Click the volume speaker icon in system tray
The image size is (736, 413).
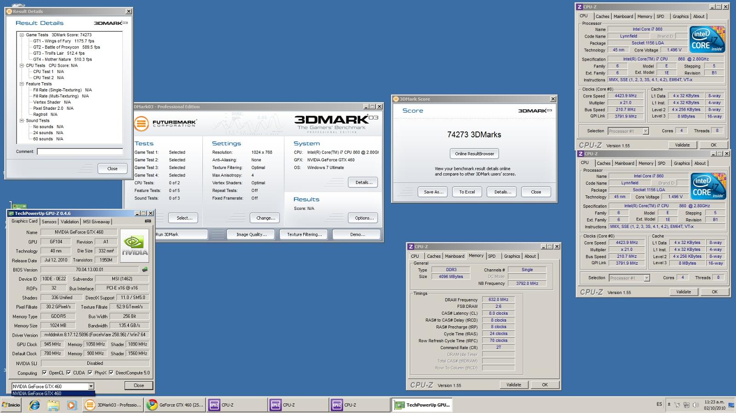click(695, 405)
